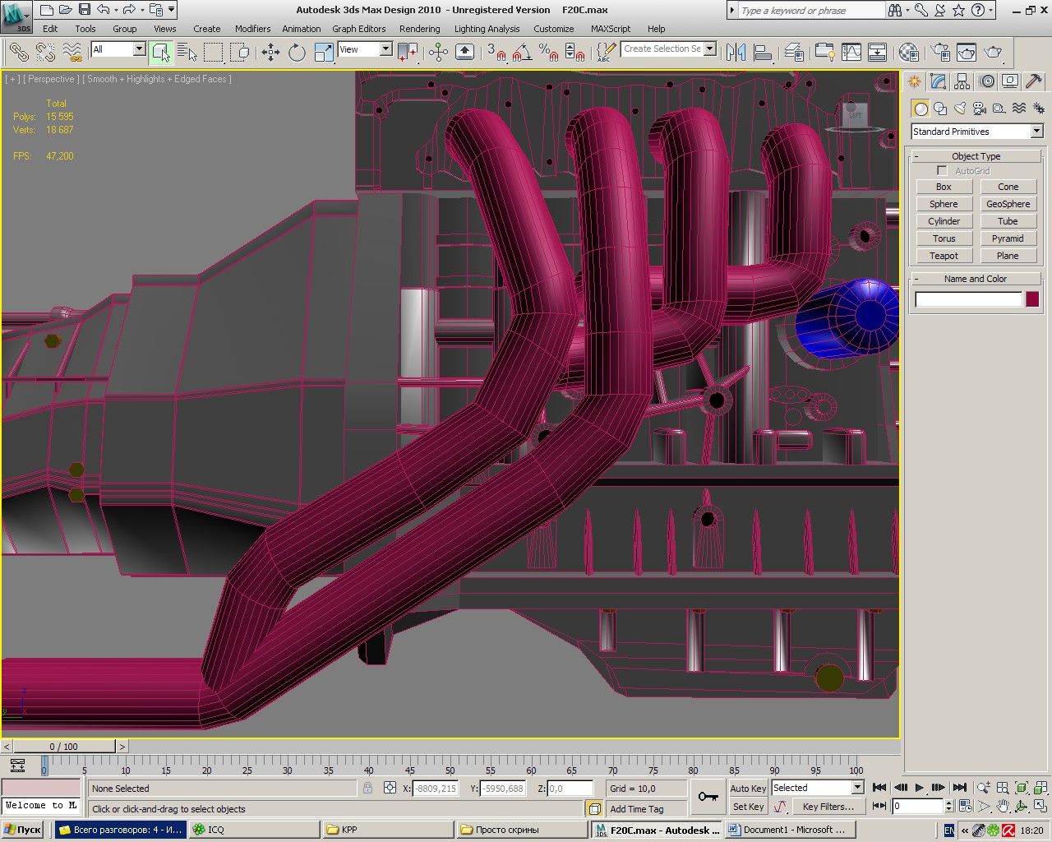This screenshot has height=842, width=1052.
Task: Click the Key Filters button
Action: [x=828, y=807]
